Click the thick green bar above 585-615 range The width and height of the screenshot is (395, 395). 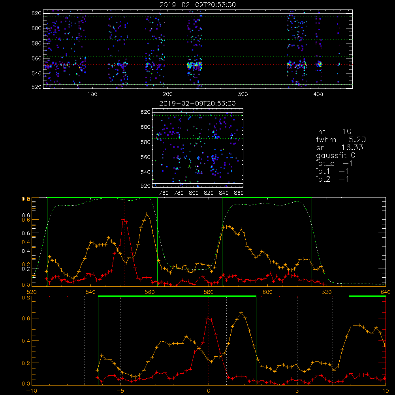267,197
